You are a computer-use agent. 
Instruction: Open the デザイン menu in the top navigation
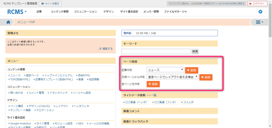click(x=108, y=12)
